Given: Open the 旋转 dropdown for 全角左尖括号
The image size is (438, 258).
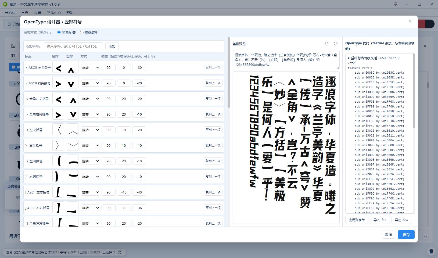Looking at the screenshot, I should (x=90, y=99).
